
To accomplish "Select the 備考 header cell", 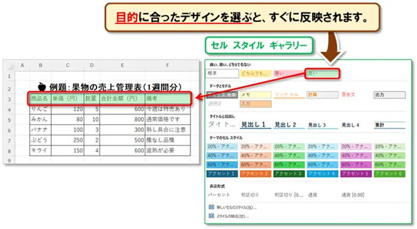I will [168, 98].
